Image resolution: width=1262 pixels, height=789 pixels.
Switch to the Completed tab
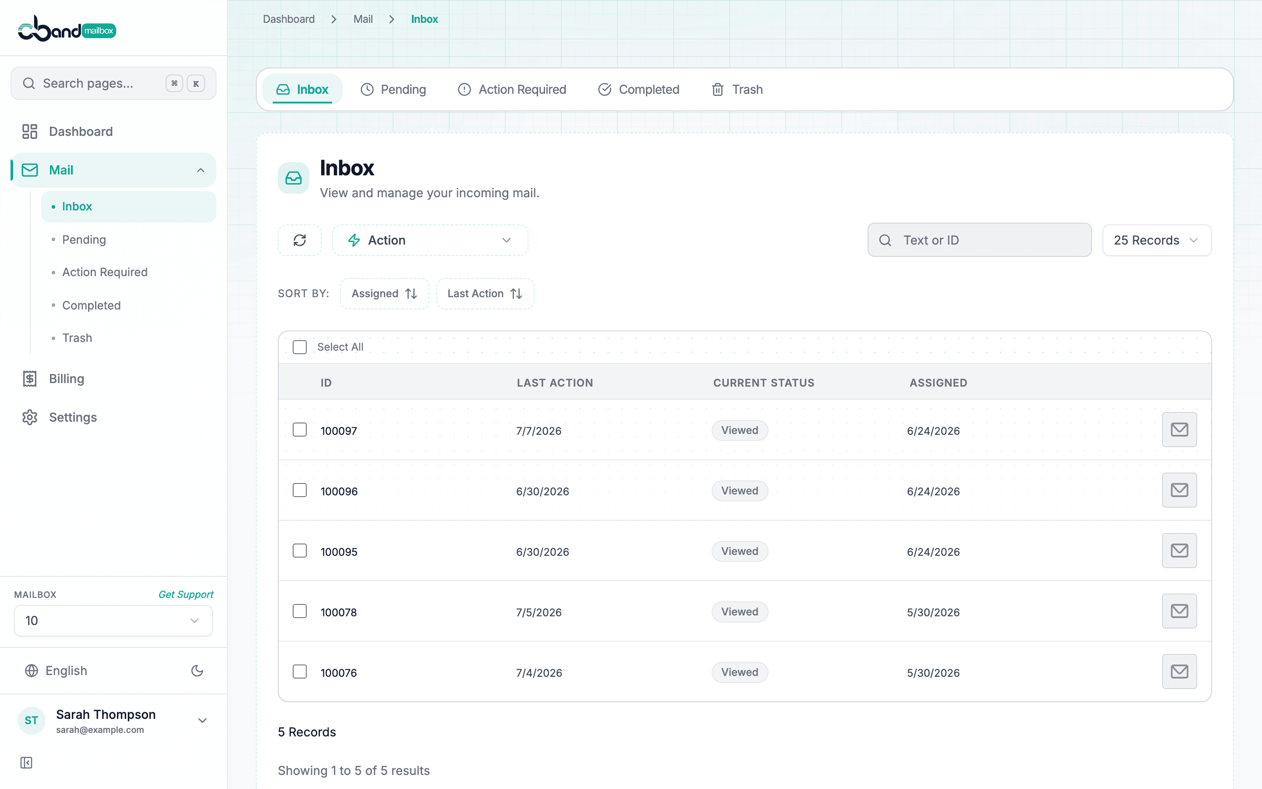click(639, 89)
